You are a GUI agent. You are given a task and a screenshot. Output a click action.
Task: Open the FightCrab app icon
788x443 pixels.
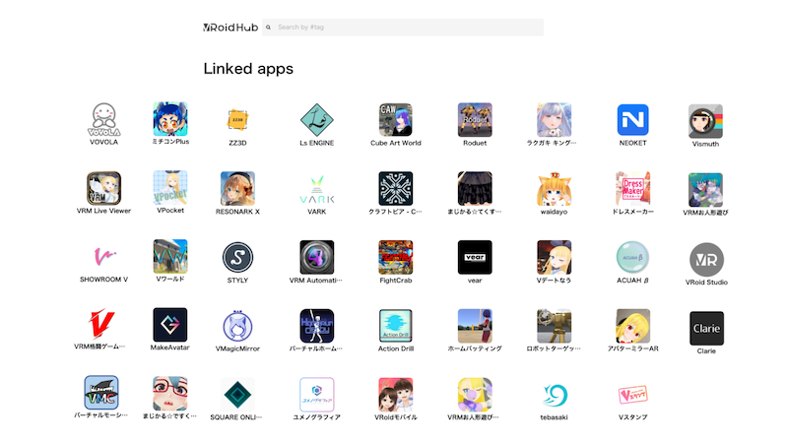tap(396, 257)
